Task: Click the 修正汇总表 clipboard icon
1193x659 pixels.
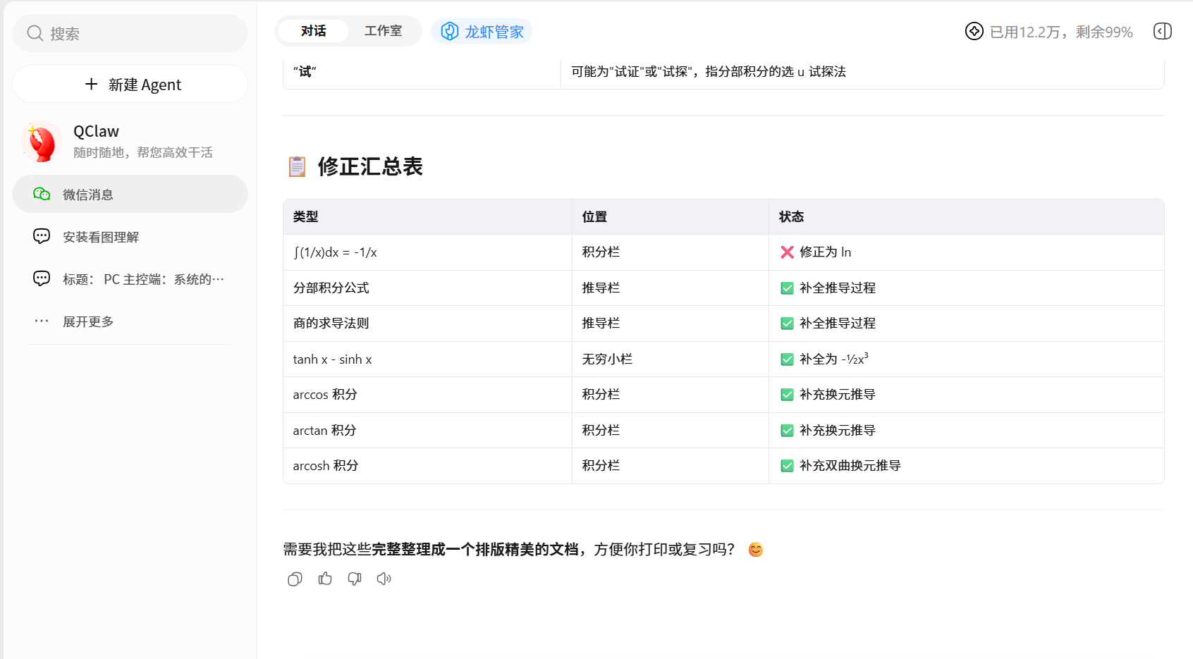Action: [297, 166]
